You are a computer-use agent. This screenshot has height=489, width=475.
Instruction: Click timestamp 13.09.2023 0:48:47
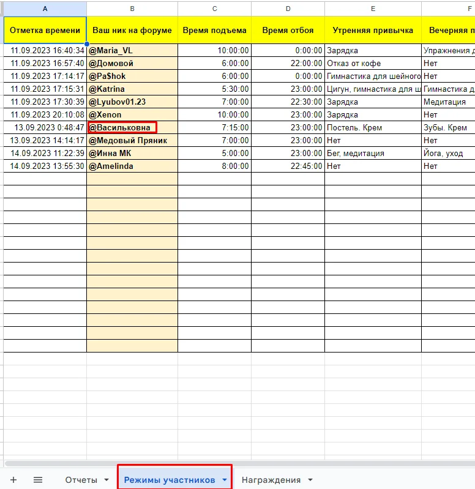(x=45, y=127)
